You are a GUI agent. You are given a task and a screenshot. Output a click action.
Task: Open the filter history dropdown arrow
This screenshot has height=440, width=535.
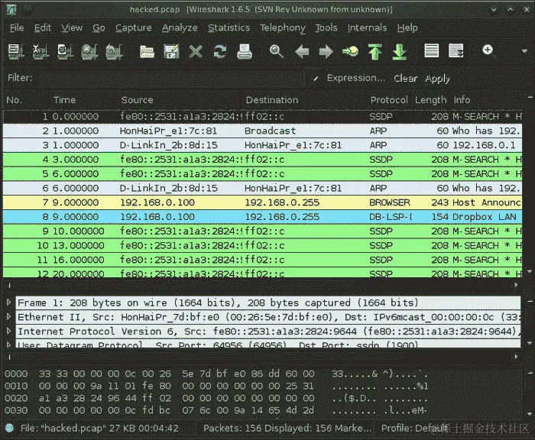coord(316,79)
